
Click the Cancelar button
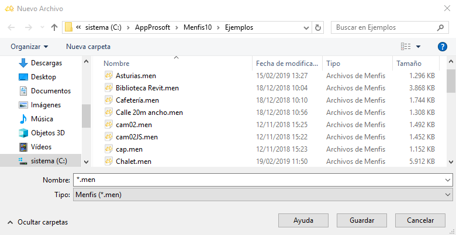tap(420, 220)
